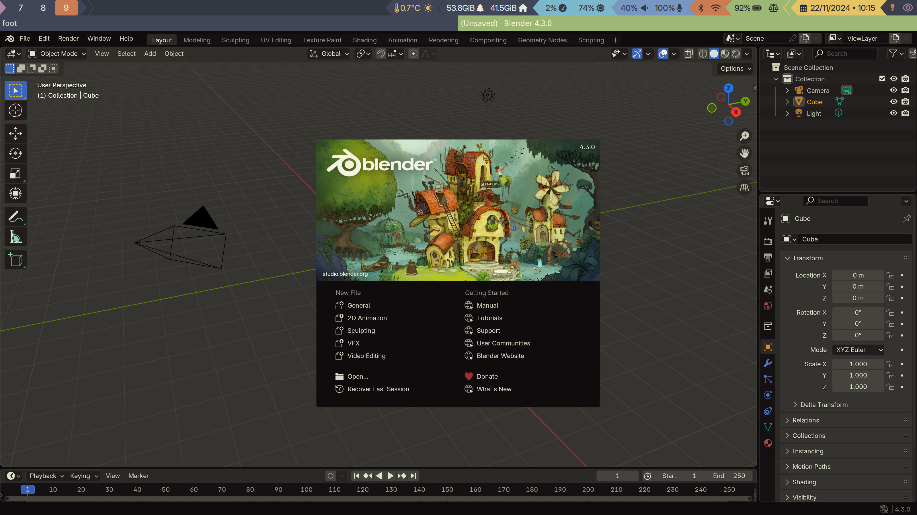Uncheck the Collection exclude checkbox

pos(882,78)
